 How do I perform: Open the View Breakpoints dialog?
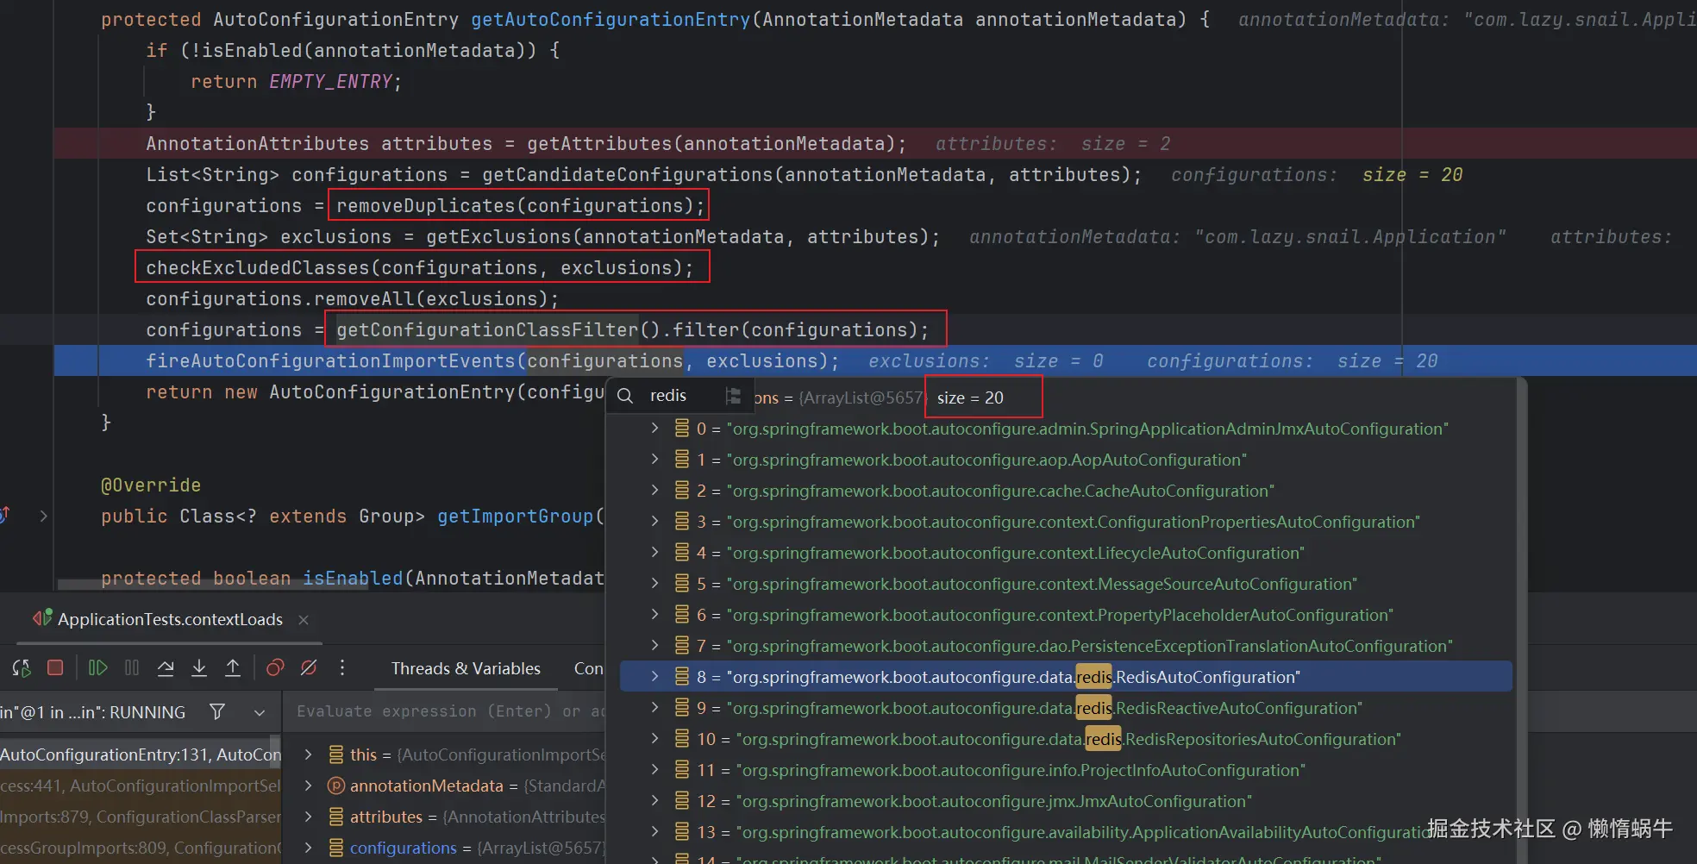pyautogui.click(x=275, y=667)
